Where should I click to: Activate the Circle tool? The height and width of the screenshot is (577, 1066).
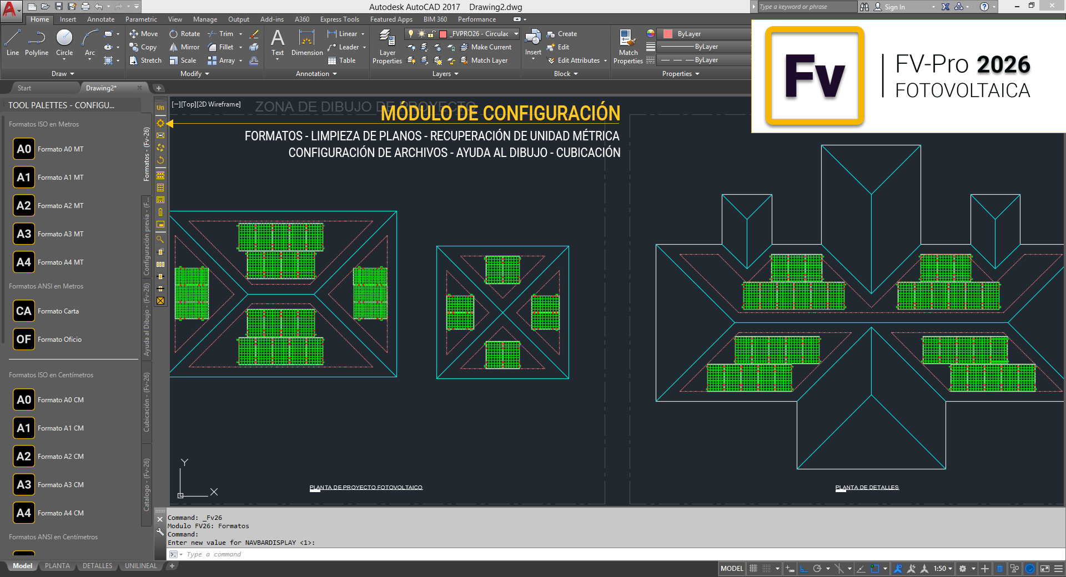click(64, 43)
